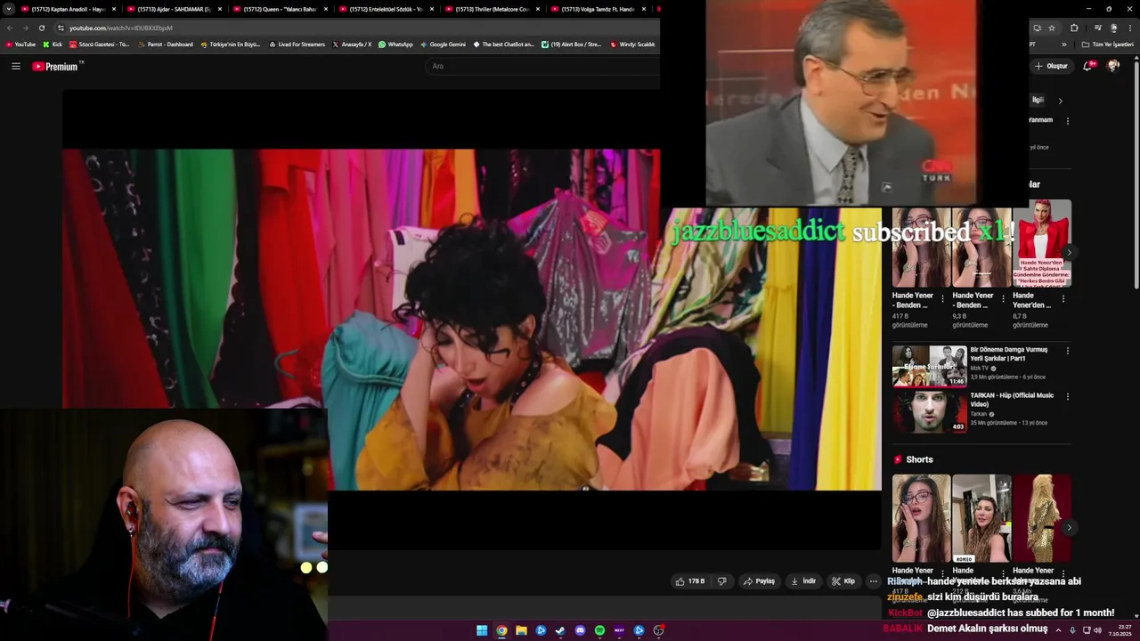Screen dimensions: 1140x641
Task: Show hidden system tray icons
Action: (1058, 630)
